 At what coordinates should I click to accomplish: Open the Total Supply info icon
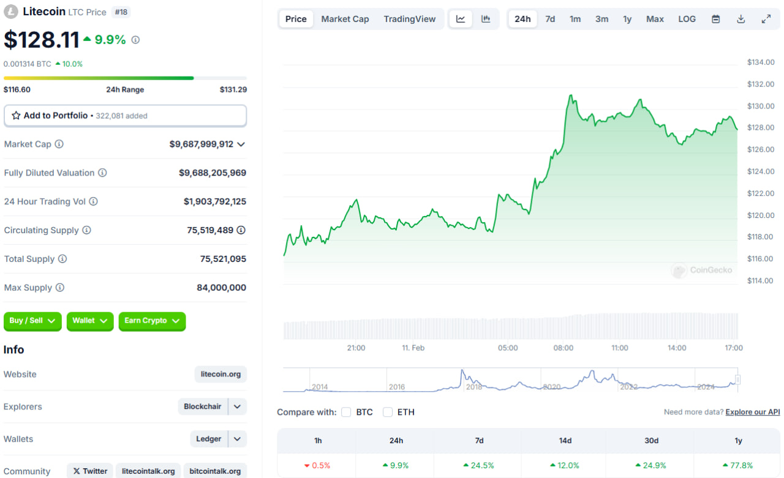(x=62, y=259)
